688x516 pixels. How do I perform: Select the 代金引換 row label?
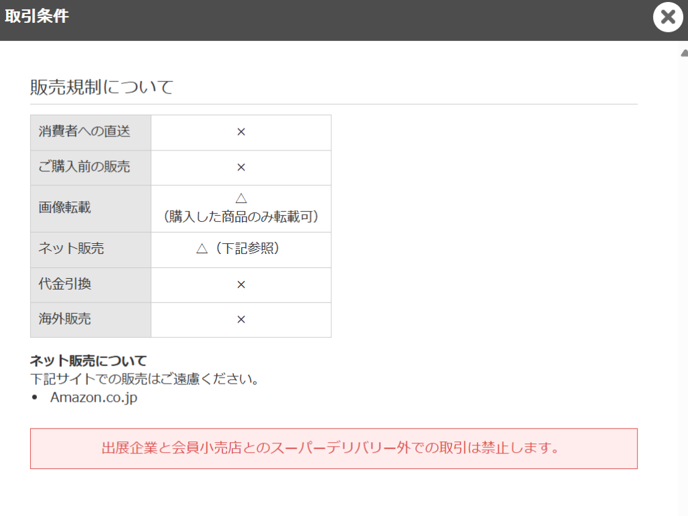(64, 284)
